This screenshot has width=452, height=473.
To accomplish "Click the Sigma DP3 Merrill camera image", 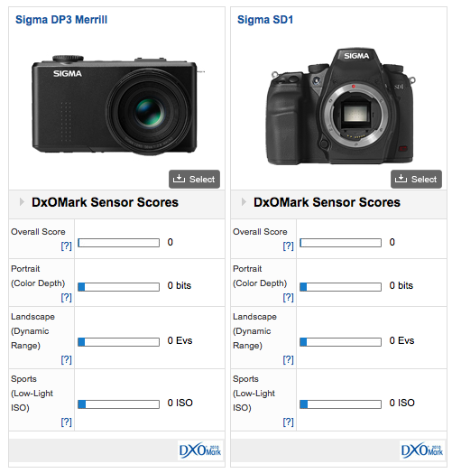I will click(x=117, y=105).
